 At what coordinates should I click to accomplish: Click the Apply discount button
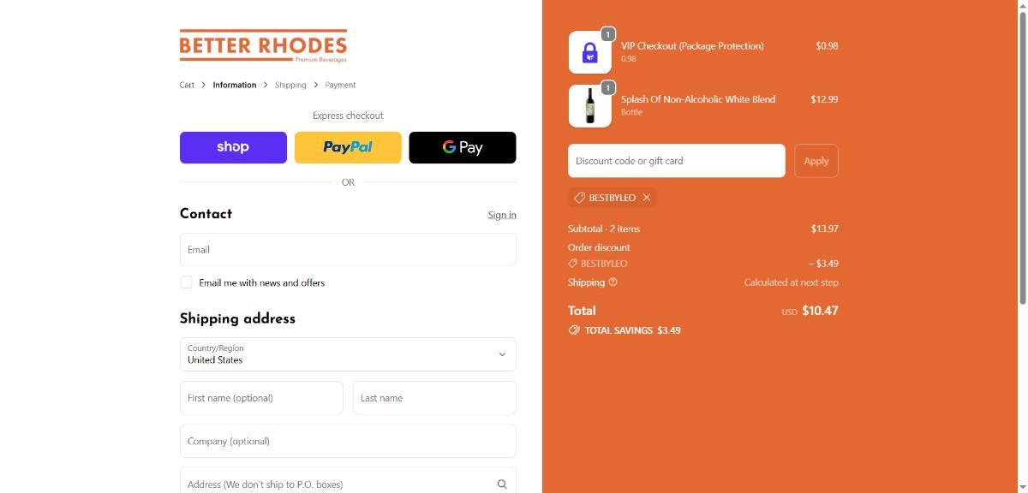pyautogui.click(x=816, y=161)
